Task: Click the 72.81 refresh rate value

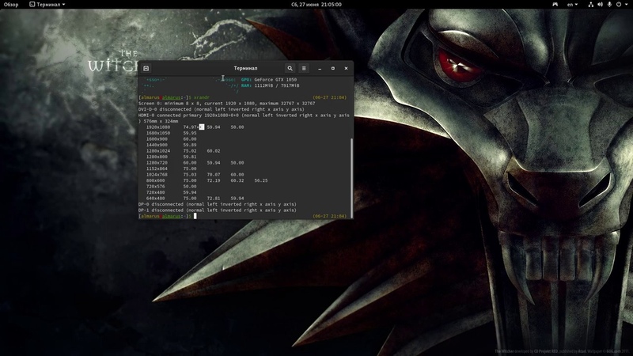Action: pyautogui.click(x=214, y=199)
